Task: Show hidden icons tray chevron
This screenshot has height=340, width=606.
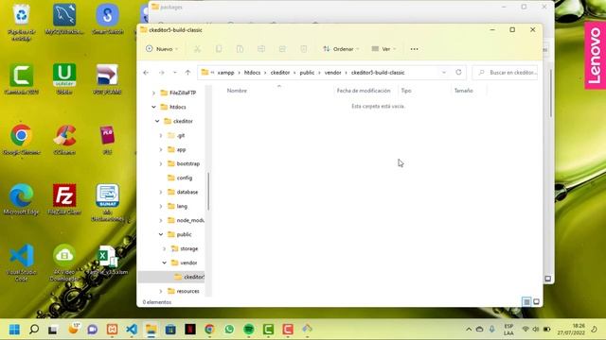Action: [x=469, y=330]
